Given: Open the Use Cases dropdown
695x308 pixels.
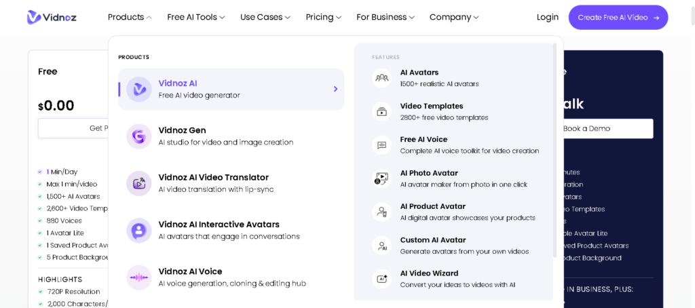Looking at the screenshot, I should pyautogui.click(x=265, y=17).
